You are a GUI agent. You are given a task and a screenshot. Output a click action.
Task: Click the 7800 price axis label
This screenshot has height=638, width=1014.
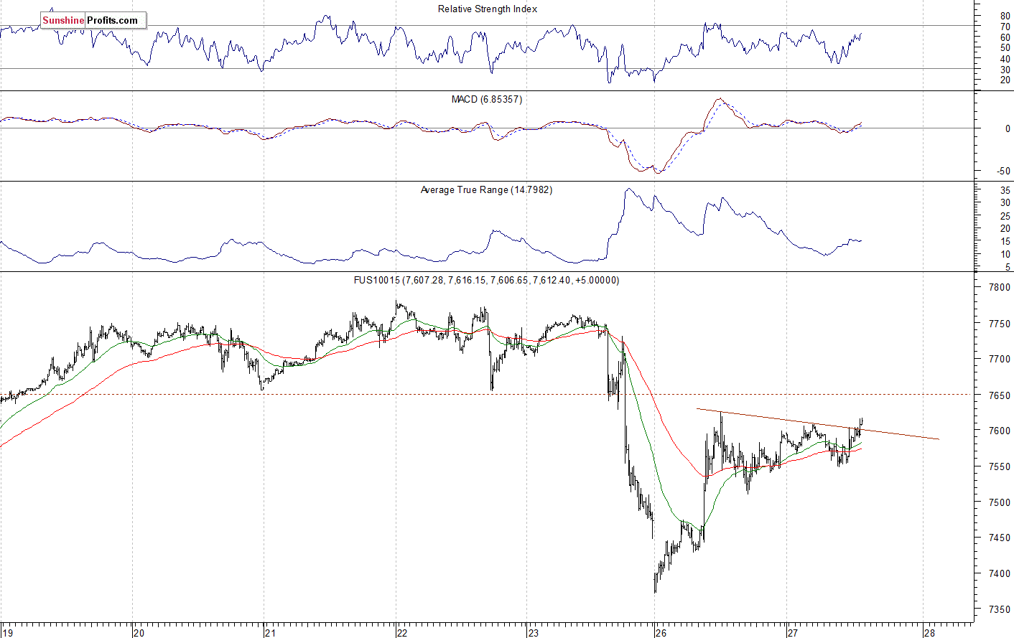click(x=1000, y=288)
